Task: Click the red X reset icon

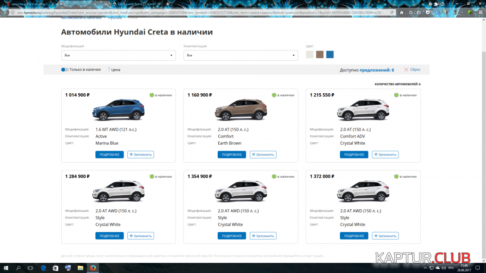Action: tap(406, 69)
